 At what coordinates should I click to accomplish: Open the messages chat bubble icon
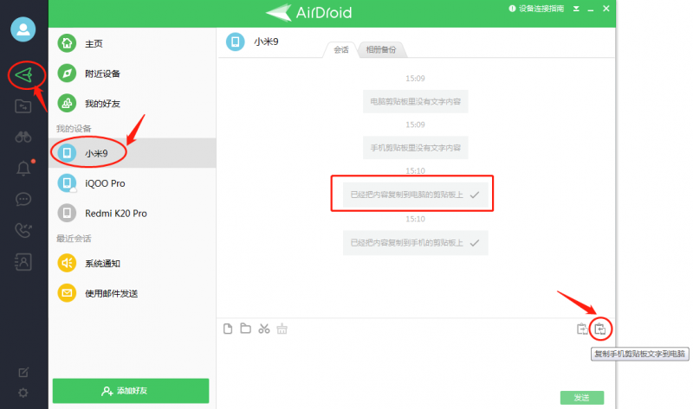pyautogui.click(x=23, y=200)
